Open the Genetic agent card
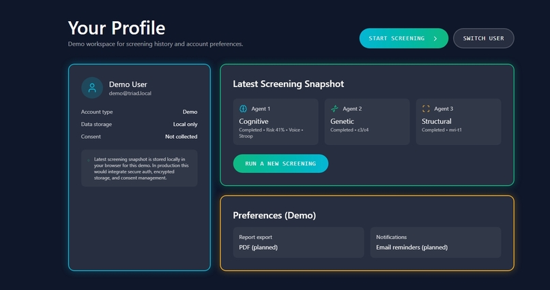Viewport: 550px width, 290px height. (x=367, y=122)
